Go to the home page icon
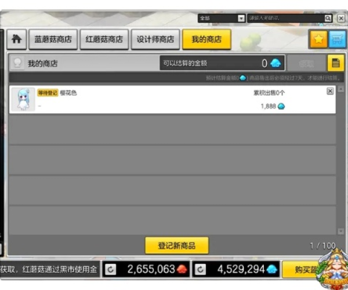 pyautogui.click(x=17, y=39)
